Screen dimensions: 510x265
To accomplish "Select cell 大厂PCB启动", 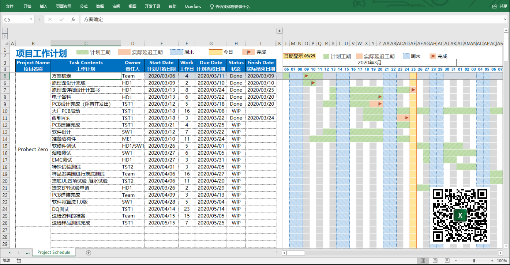I will tap(86, 111).
